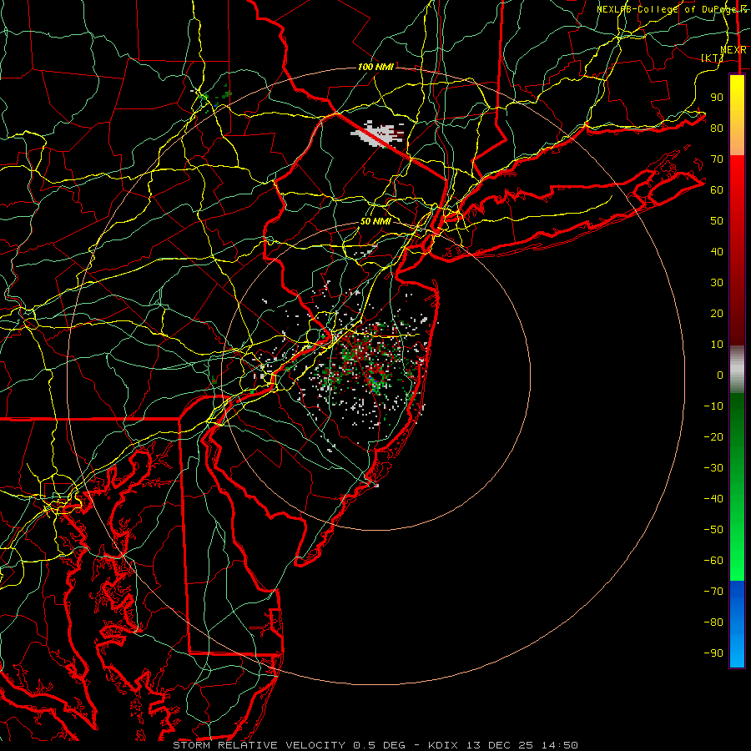
Task: Click the -80 value on velocity scale
Action: pos(713,622)
